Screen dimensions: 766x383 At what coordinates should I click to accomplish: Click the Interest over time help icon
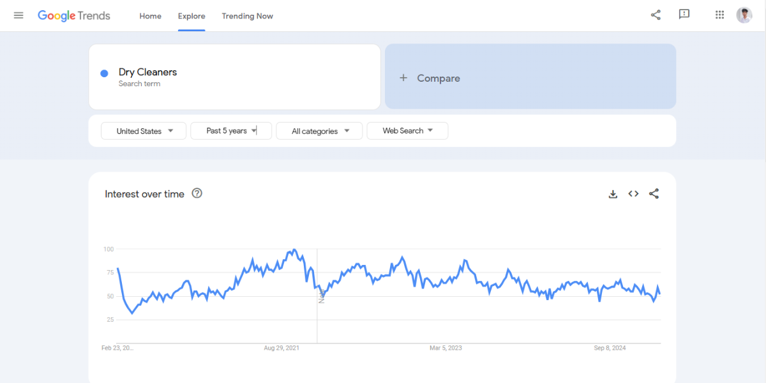coord(197,193)
